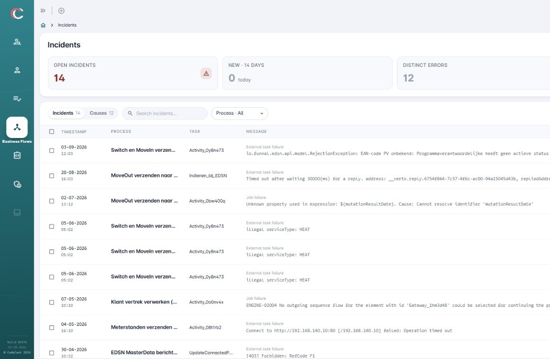This screenshot has width=550, height=359.
Task: Check the 30-04-2026 incident row
Action: pyautogui.click(x=52, y=353)
